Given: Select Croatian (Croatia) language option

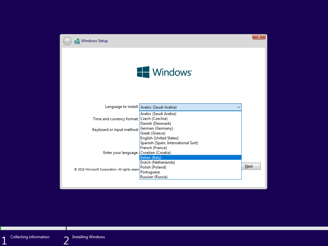Looking at the screenshot, I should pyautogui.click(x=190, y=153).
